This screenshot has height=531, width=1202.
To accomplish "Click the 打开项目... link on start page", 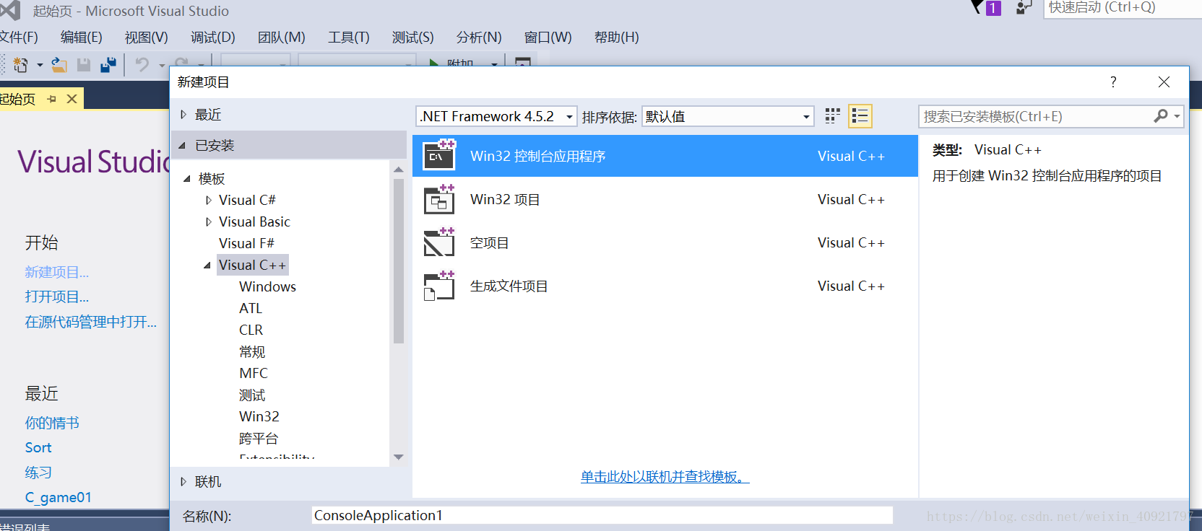I will click(x=57, y=297).
